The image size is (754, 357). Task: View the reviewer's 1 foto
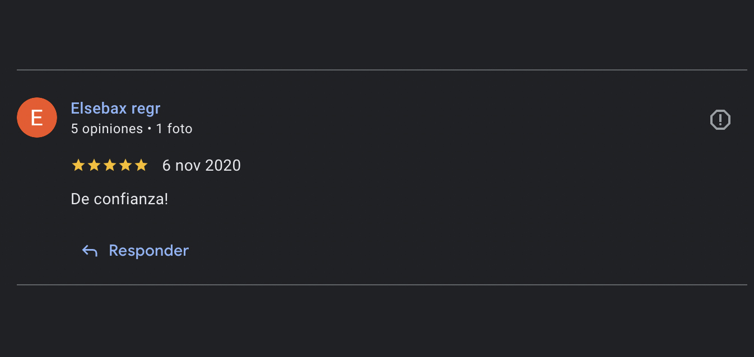(174, 129)
